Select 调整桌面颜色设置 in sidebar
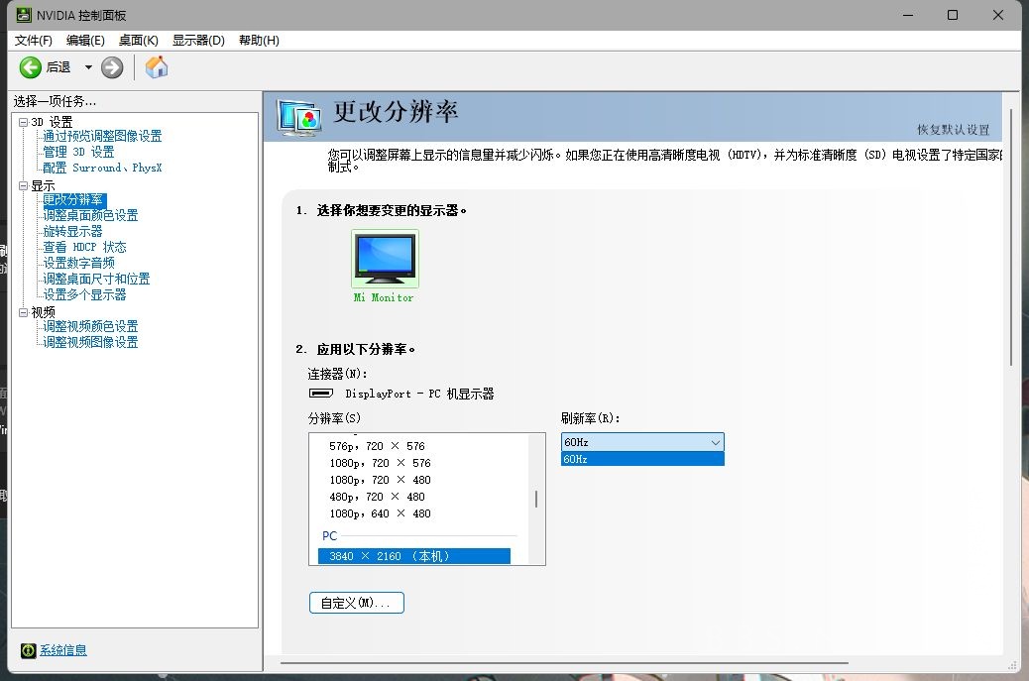This screenshot has width=1029, height=681. (90, 214)
